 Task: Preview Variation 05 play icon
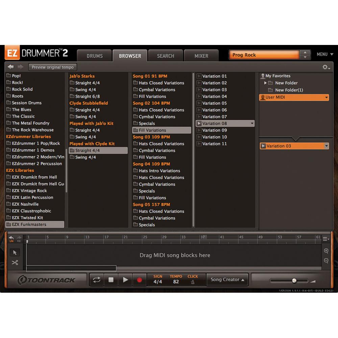tap(199, 103)
